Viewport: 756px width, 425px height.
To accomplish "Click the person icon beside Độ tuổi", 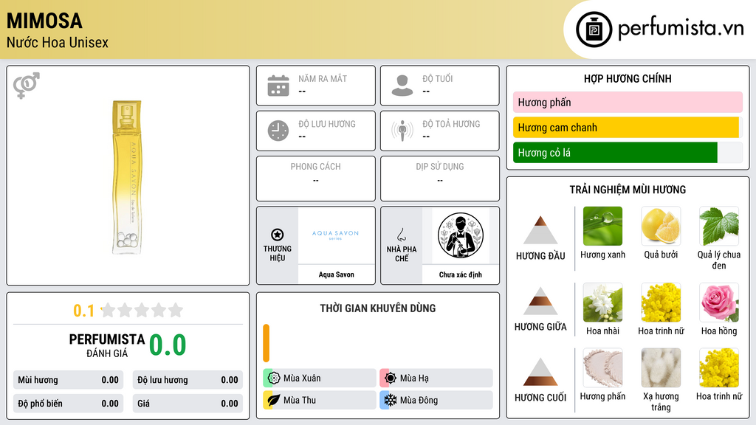I will (402, 86).
